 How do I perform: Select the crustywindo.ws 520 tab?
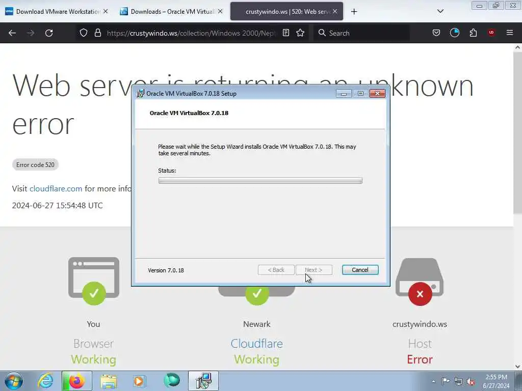tap(286, 12)
